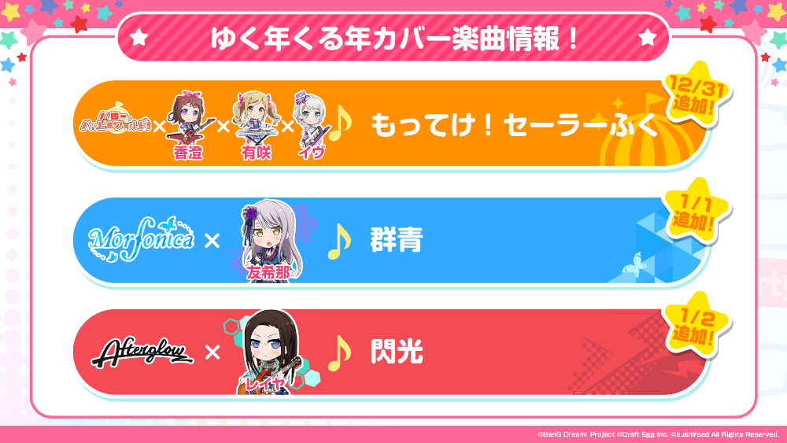Click the music note beside もってけ!セーラーふく
The height and width of the screenshot is (443, 787).
[340, 124]
